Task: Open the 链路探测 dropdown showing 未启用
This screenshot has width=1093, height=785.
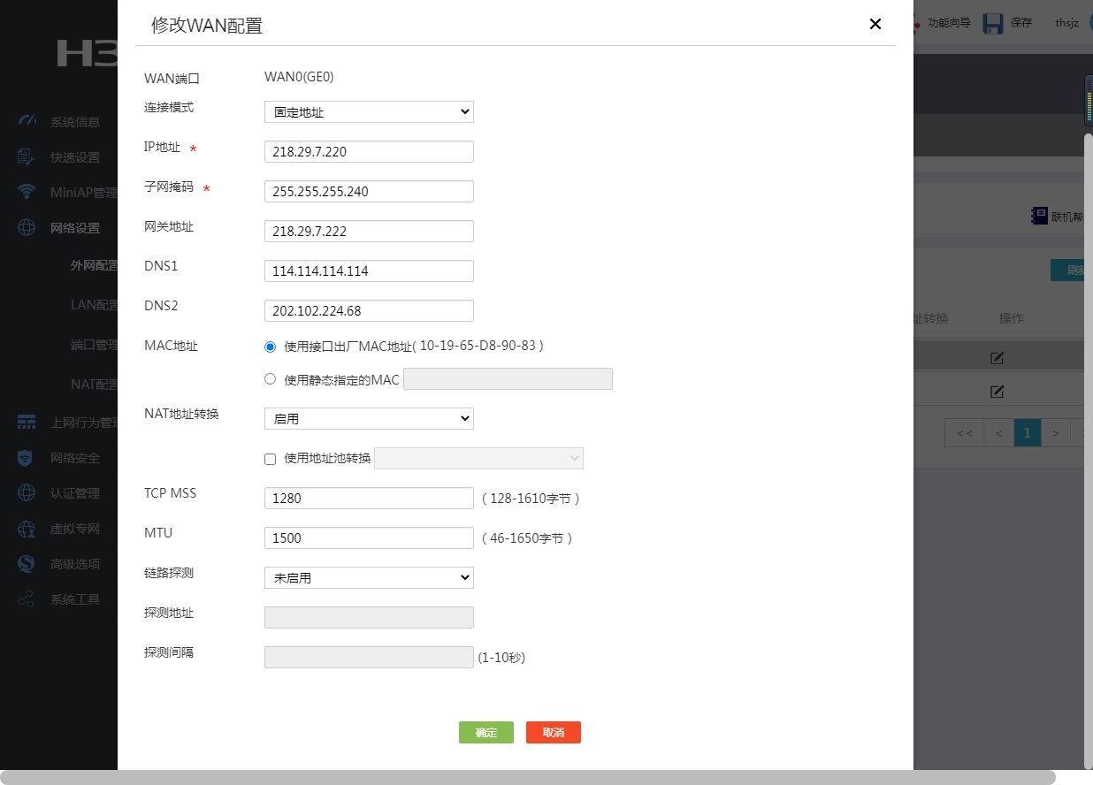Action: [x=369, y=578]
